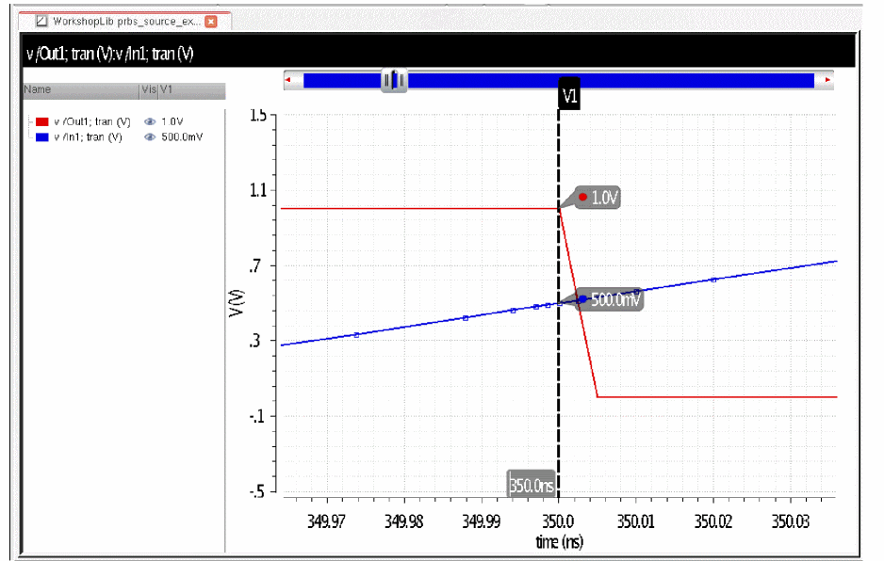Viewport: 884px width, 561px height.
Task: Select the v /In1; tran (V) legend entry
Action: point(88,136)
